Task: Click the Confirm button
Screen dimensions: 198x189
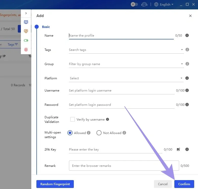Action: [x=184, y=184]
